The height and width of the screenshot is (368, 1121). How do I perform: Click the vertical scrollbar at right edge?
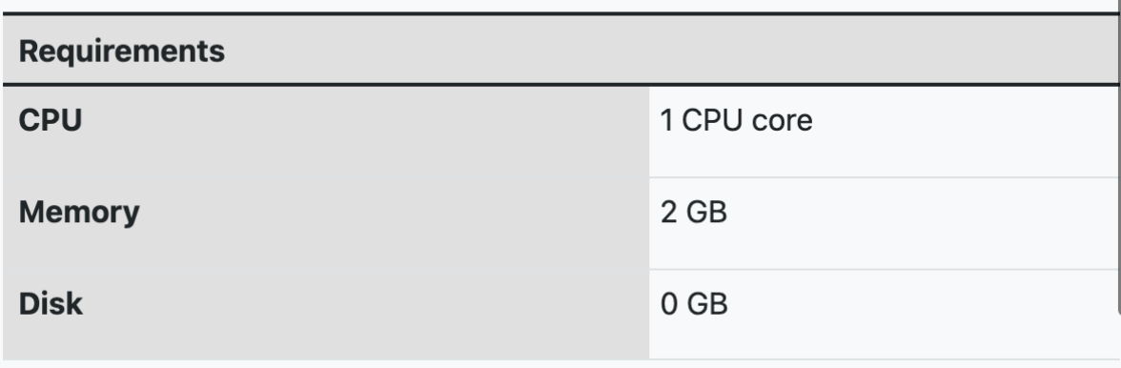coord(1118,157)
